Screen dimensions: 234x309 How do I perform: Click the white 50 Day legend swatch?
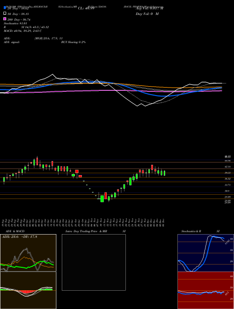tap(5, 14)
